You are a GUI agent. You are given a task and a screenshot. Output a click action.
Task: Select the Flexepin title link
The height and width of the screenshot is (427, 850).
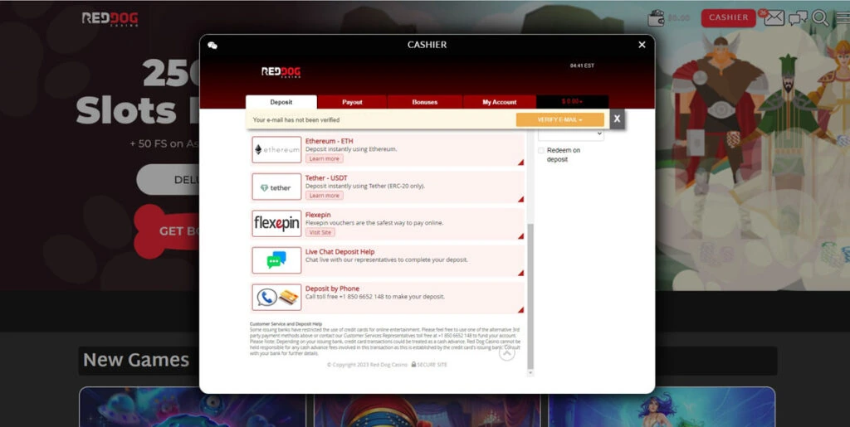(318, 215)
